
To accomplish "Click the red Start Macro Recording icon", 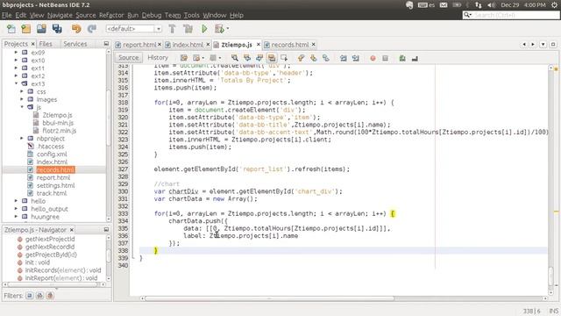I will (x=373, y=58).
